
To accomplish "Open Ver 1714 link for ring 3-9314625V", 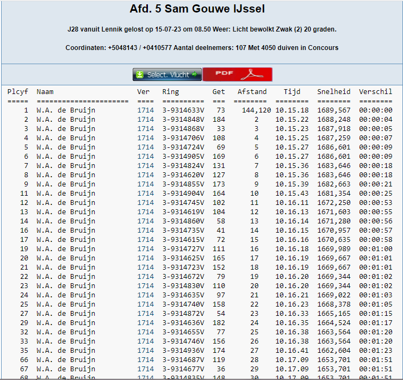I will tap(145, 258).
